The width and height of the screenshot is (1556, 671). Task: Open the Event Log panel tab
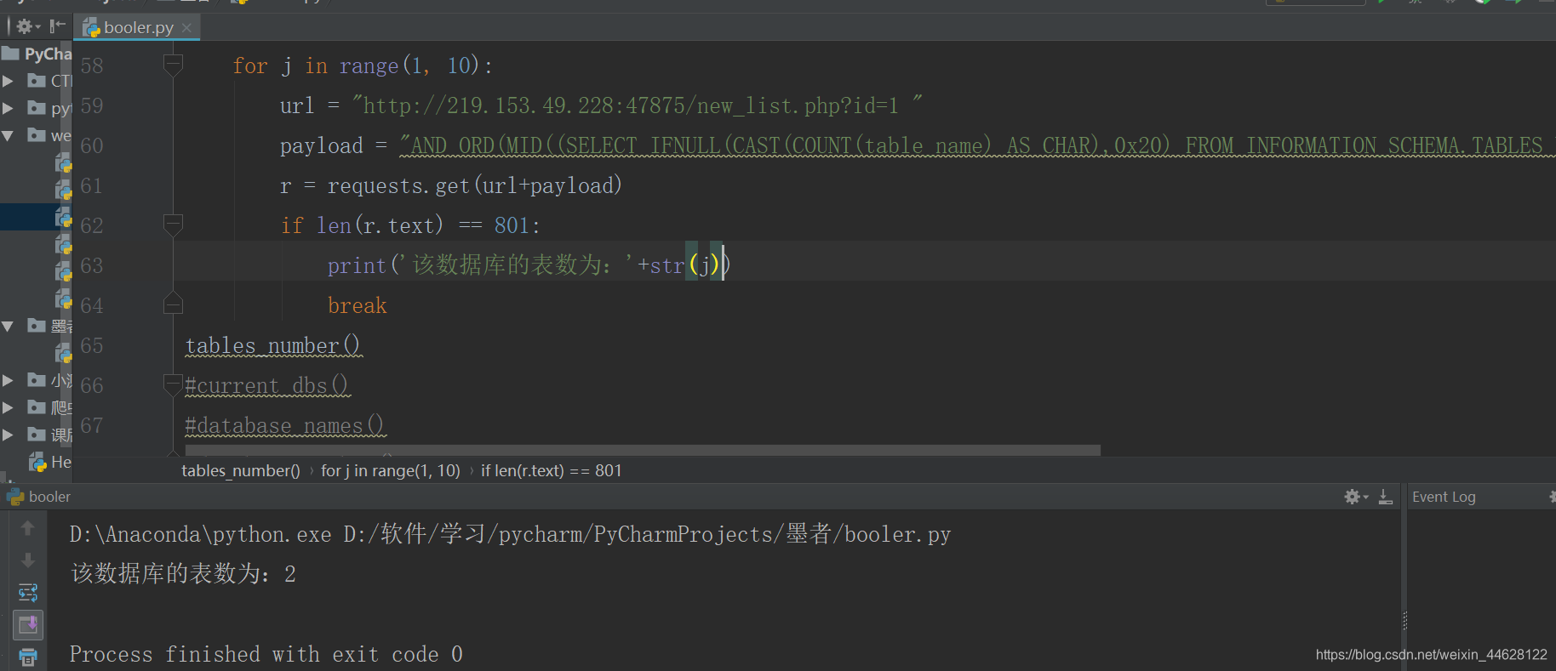[1444, 497]
